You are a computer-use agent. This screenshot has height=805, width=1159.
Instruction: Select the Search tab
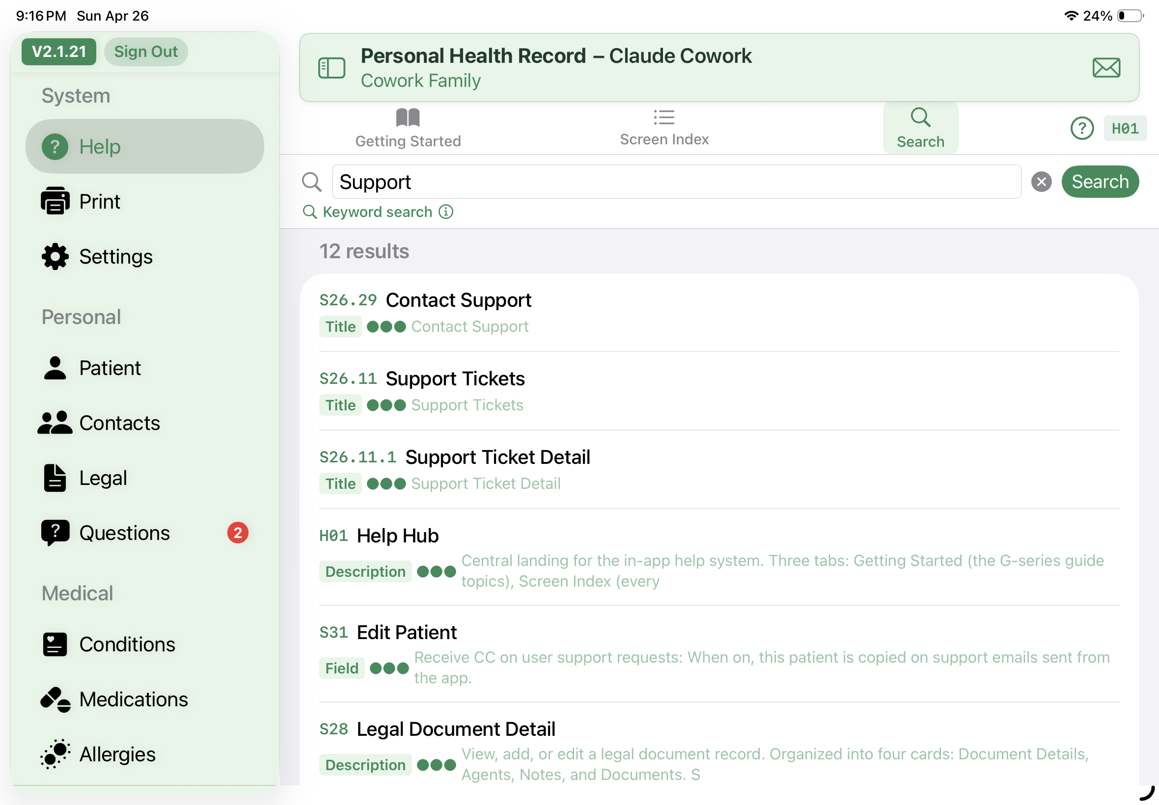(920, 128)
